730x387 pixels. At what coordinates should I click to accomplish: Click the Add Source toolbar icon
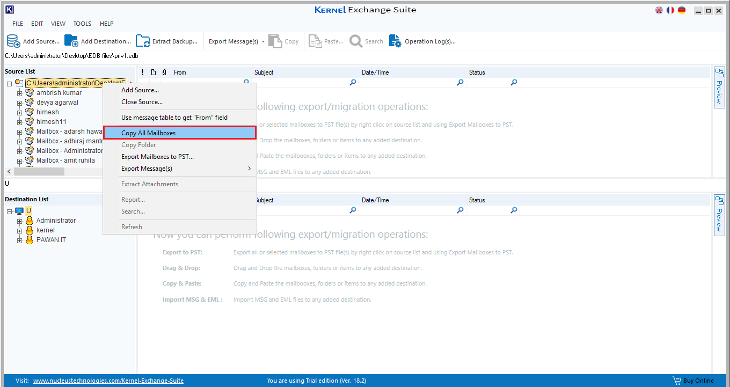point(13,41)
